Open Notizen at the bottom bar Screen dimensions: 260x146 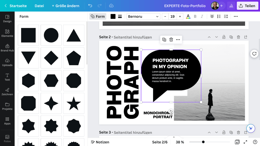tap(100, 142)
